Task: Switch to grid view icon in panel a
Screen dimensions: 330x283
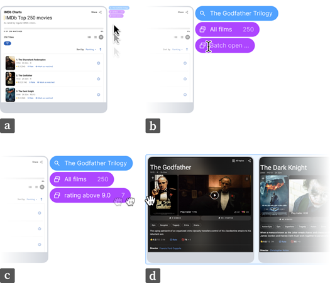Action: pos(96,37)
